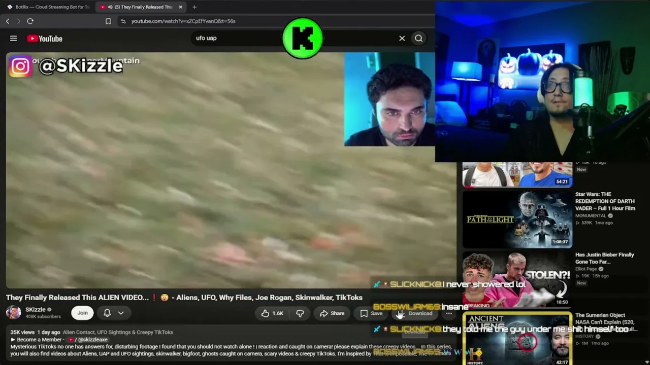Switch to the BotRix Cloud Streaming Bot tab
This screenshot has height=365, width=650.
(49, 7)
